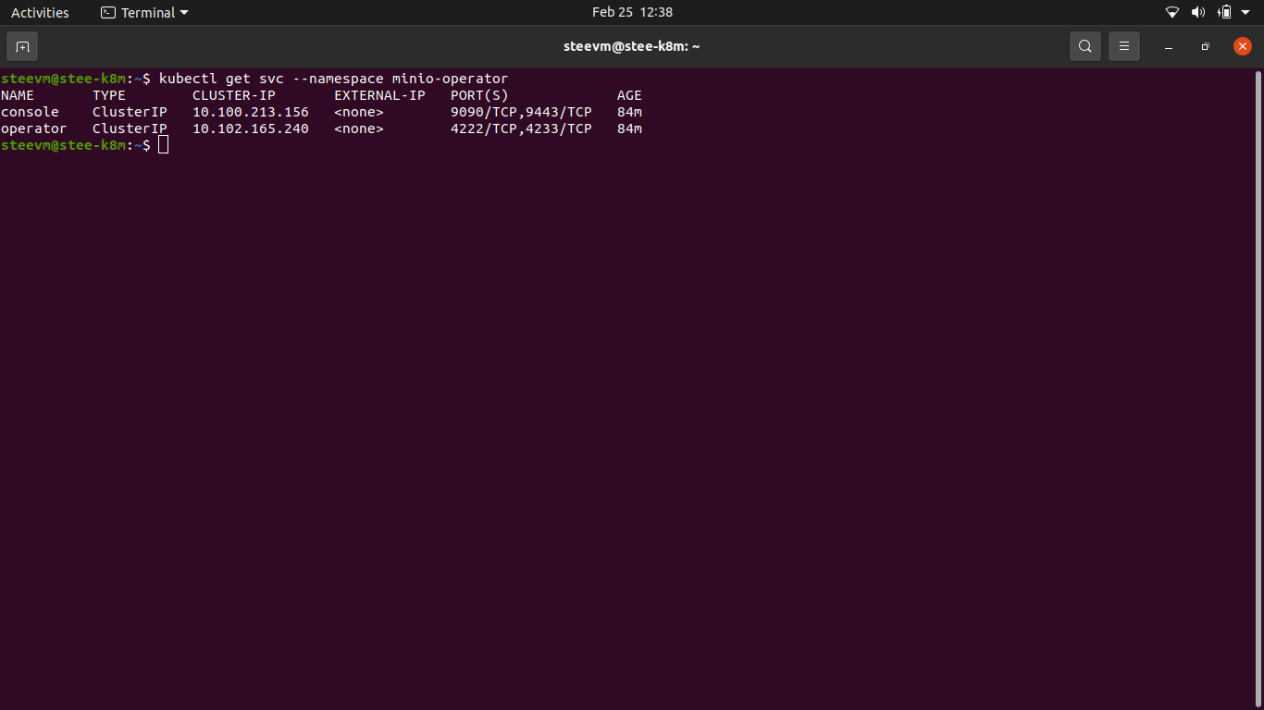Click the volume speaker icon

click(x=1197, y=12)
